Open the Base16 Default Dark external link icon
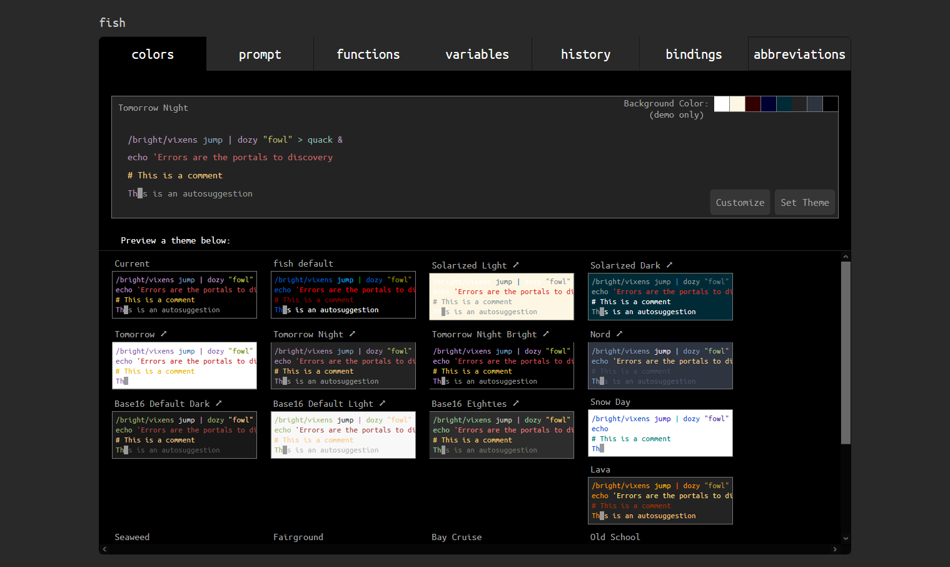 pyautogui.click(x=219, y=403)
